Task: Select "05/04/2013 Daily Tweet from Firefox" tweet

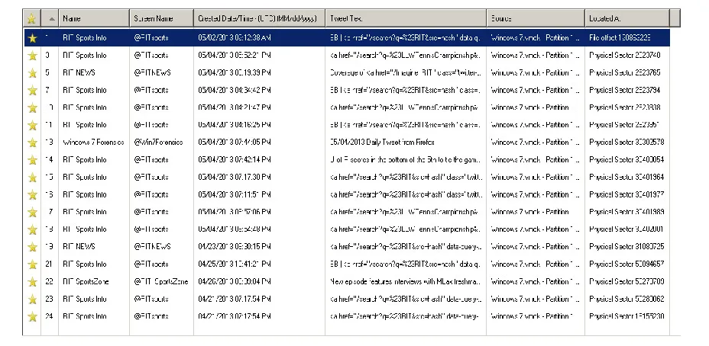Action: point(383,142)
